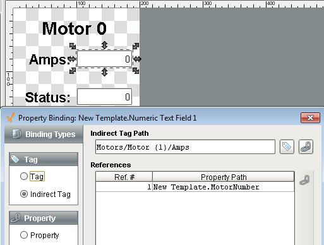
Task: Click the top-middle resize handle of Amps field
Action: pos(104,45)
